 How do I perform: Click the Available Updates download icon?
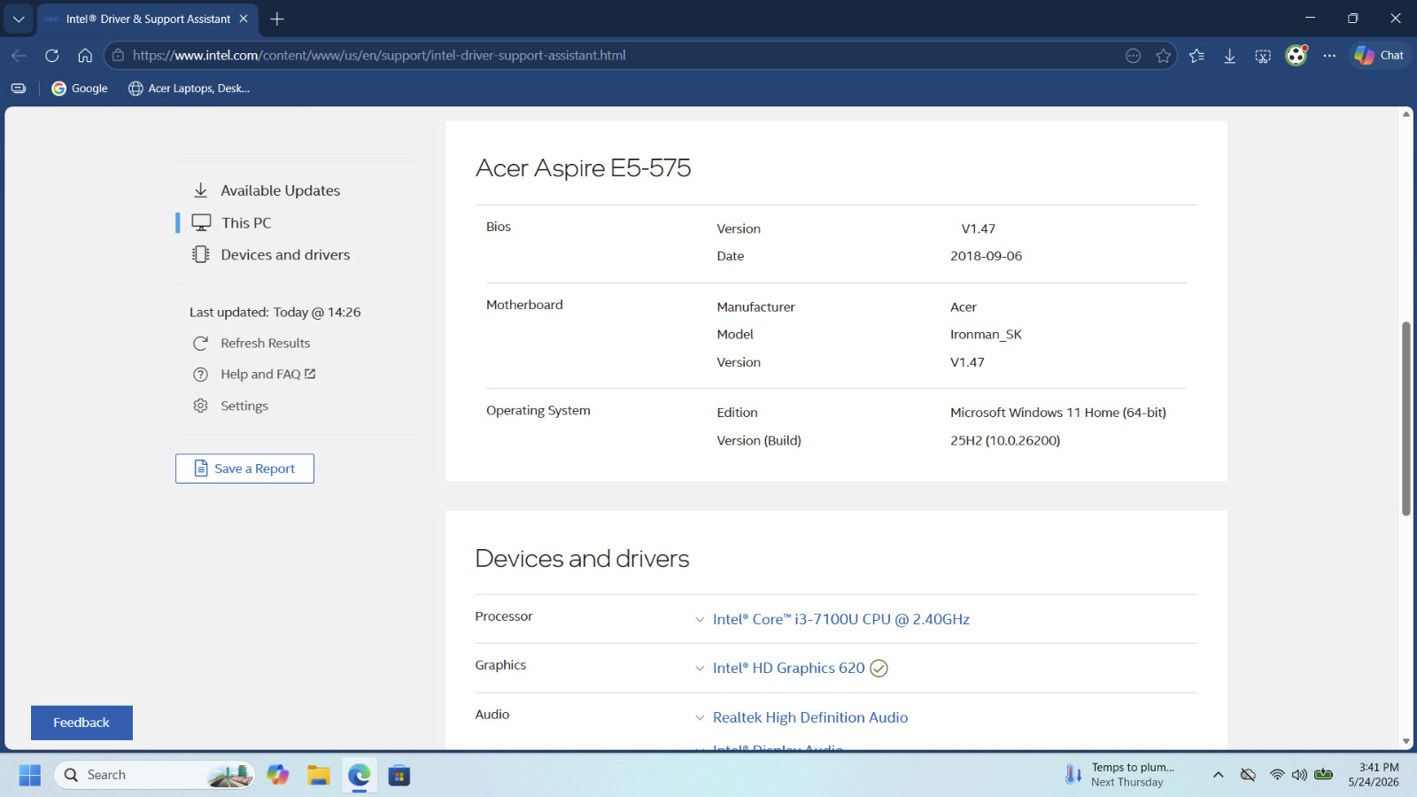201,190
